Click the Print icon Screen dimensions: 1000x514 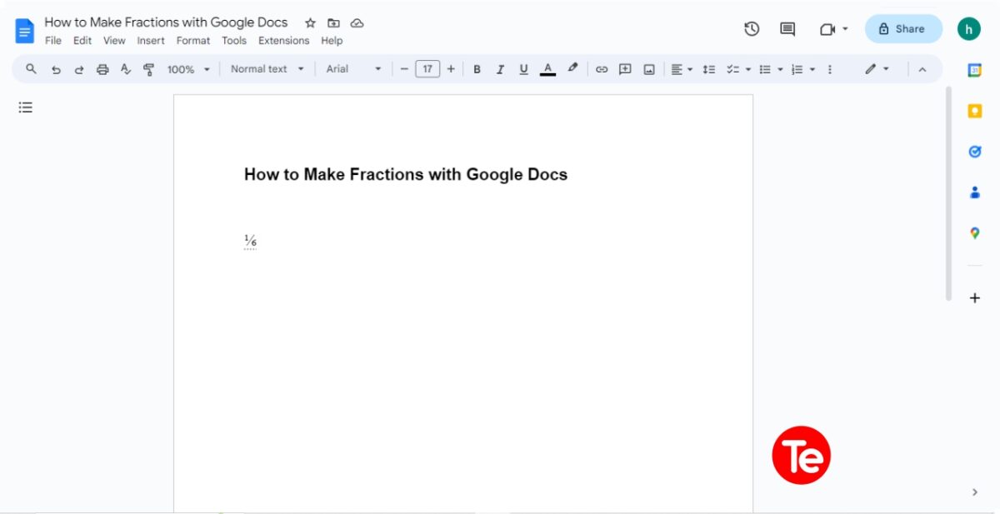click(102, 69)
